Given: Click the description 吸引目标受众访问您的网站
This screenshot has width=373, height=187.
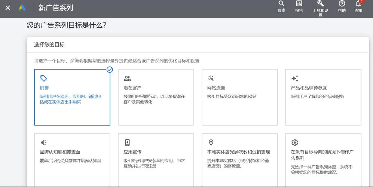Looking at the screenshot, I should click(x=232, y=96).
